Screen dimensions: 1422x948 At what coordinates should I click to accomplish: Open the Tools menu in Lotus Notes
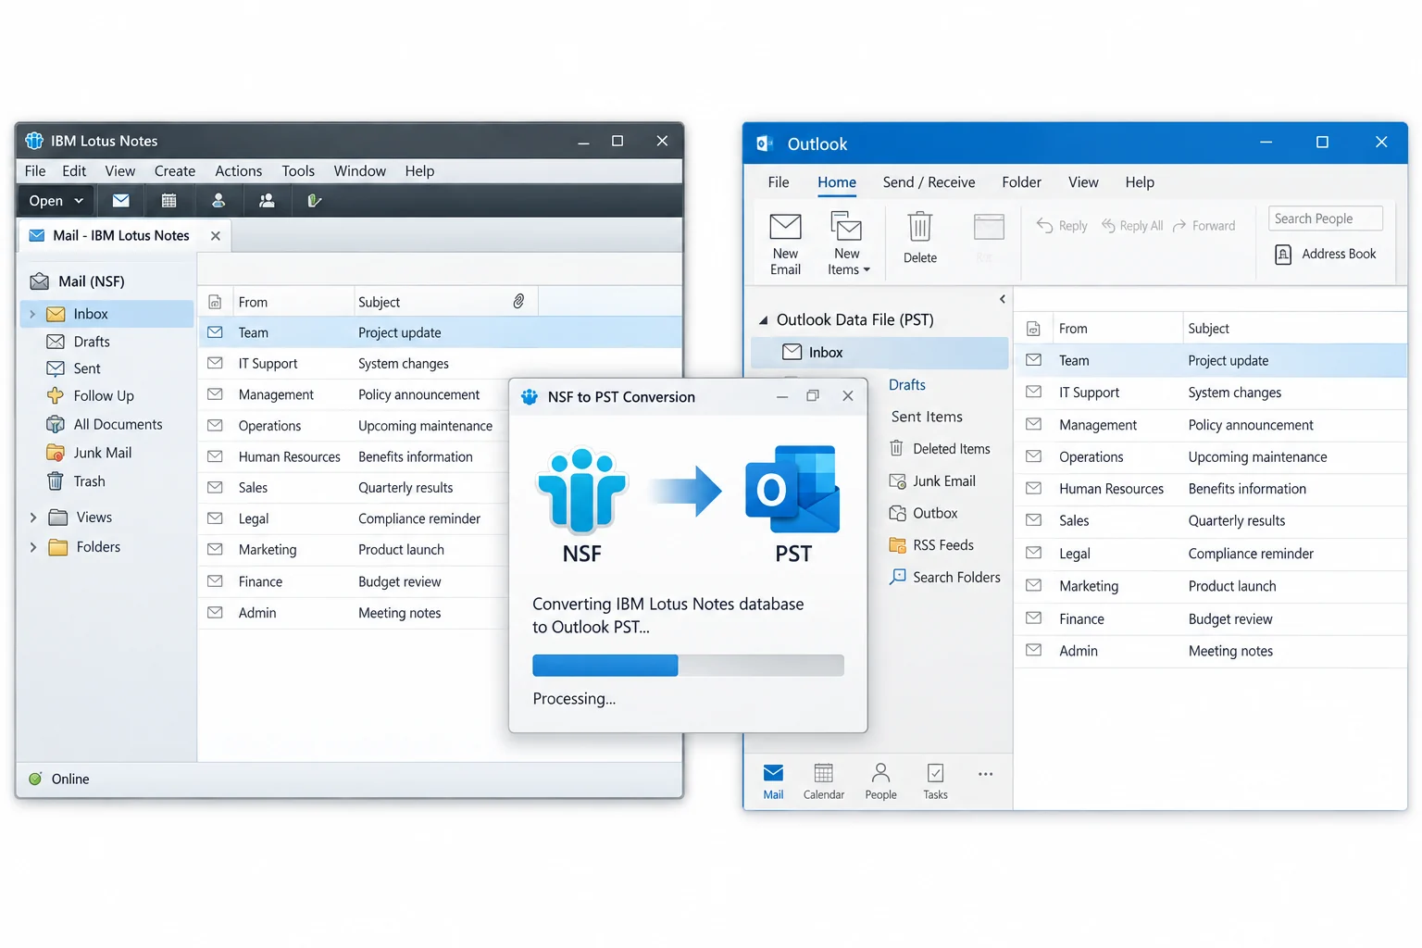(298, 170)
